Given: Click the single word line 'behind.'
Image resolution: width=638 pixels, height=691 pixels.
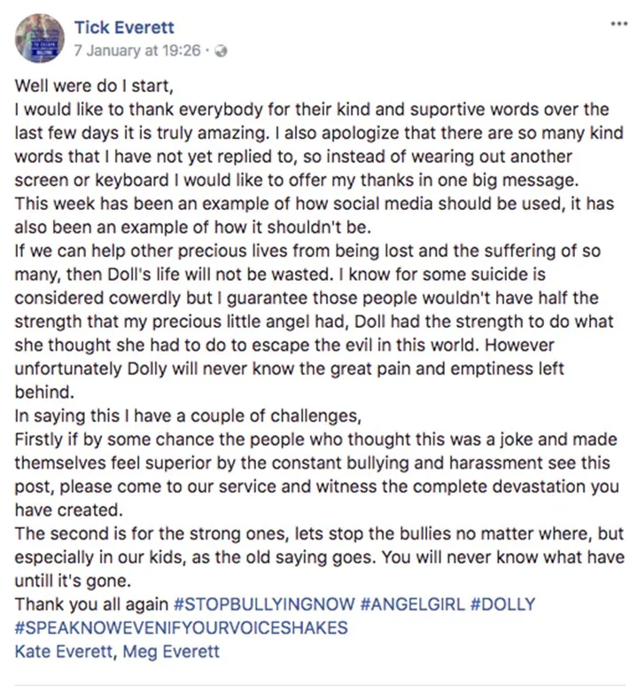Looking at the screenshot, I should click(44, 392).
